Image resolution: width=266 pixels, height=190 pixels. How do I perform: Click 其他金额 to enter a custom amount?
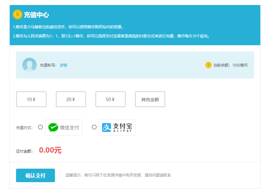point(150,99)
